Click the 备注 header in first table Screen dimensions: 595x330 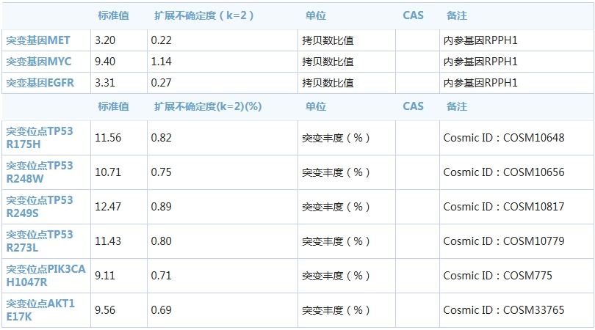pyautogui.click(x=457, y=15)
